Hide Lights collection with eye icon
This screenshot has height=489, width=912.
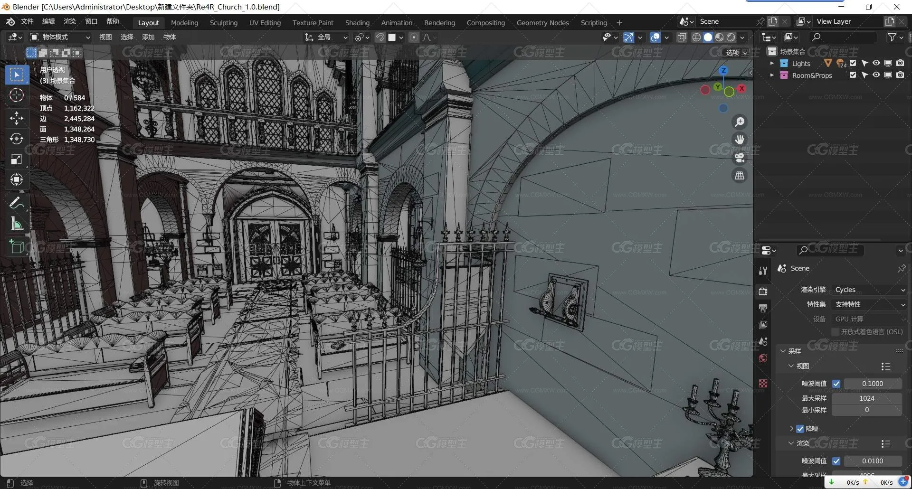pyautogui.click(x=876, y=63)
